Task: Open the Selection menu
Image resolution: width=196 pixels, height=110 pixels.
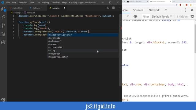Action: click(23, 2)
